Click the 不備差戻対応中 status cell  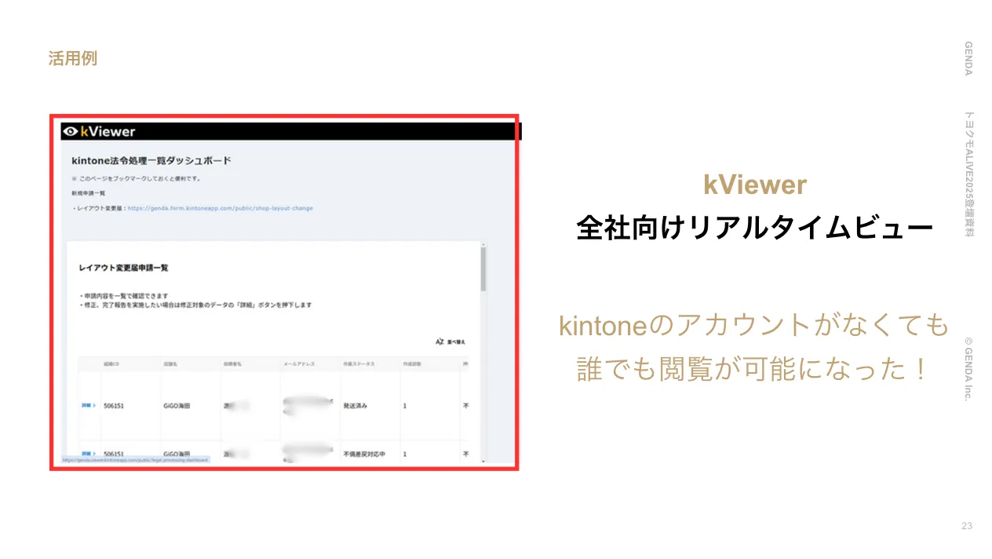pyautogui.click(x=364, y=454)
